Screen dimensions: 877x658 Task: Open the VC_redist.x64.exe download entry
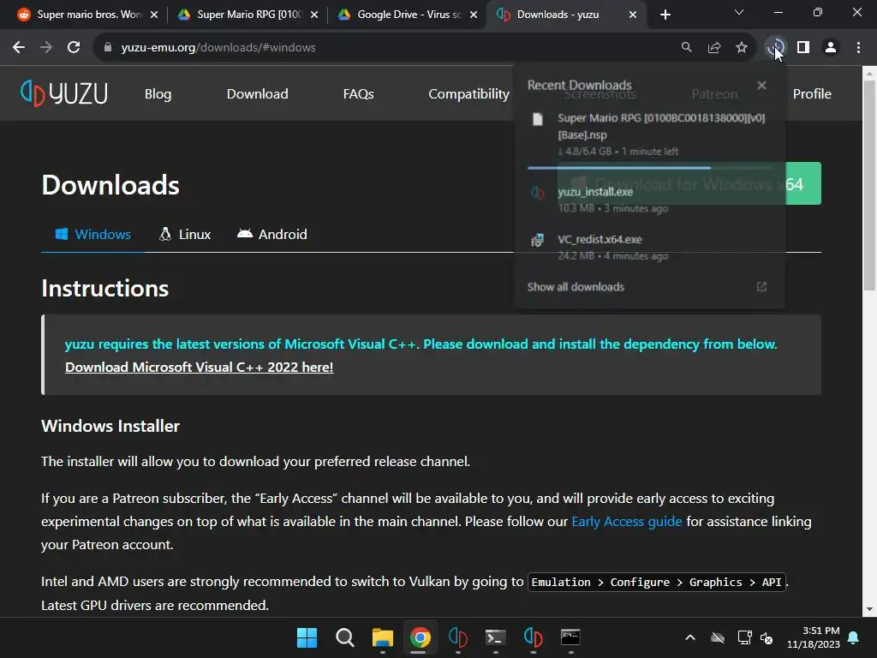click(x=649, y=247)
